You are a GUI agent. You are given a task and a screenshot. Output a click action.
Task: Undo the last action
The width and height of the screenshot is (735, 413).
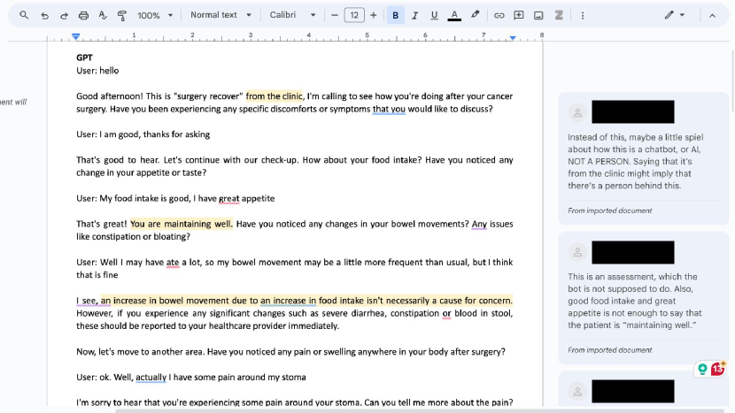[x=44, y=15]
